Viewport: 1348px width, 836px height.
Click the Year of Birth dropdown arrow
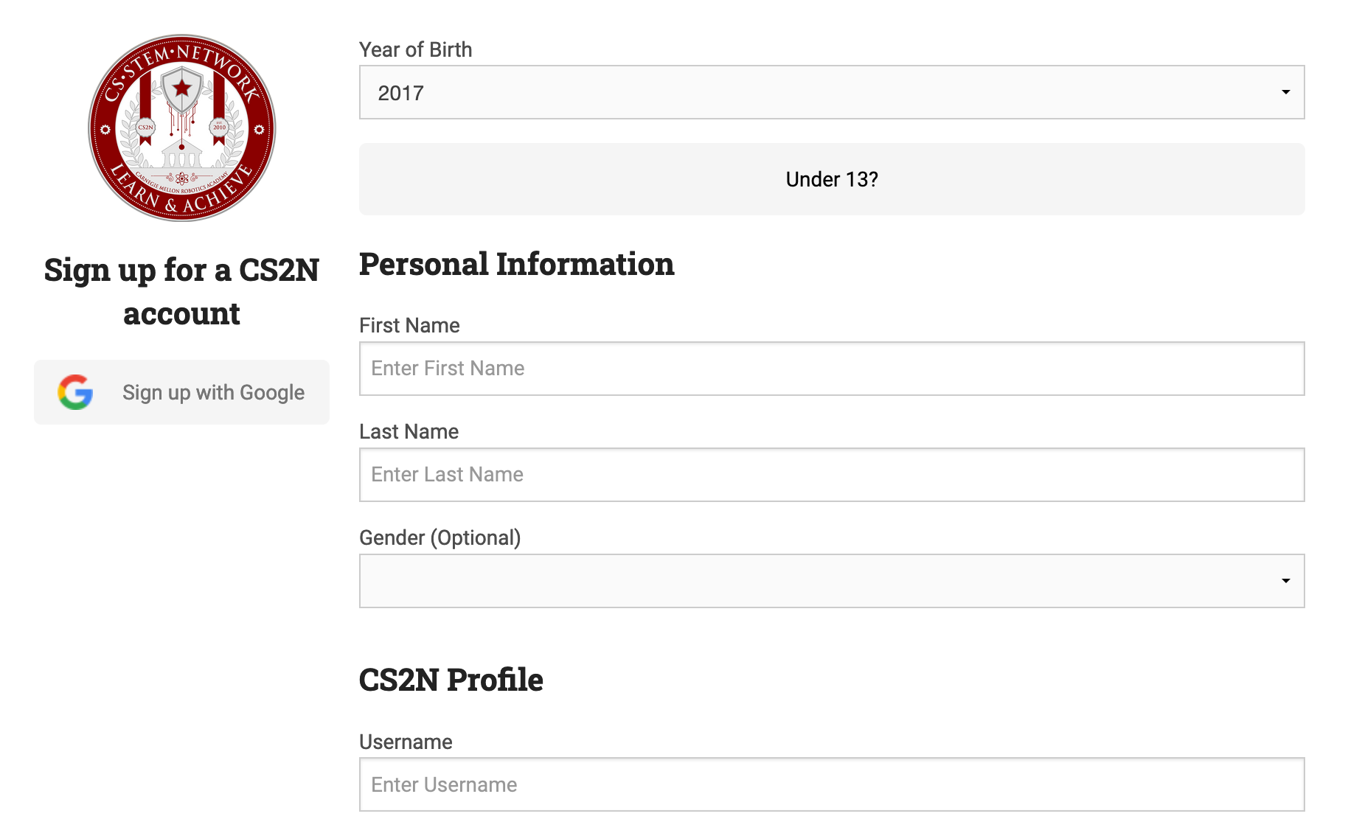[1285, 92]
